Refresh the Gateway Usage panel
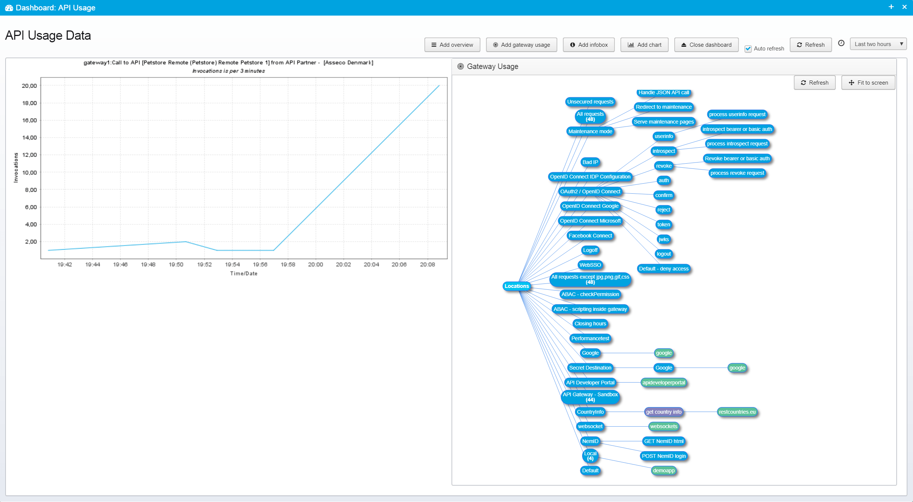Screen dimensions: 913x502 tap(815, 83)
